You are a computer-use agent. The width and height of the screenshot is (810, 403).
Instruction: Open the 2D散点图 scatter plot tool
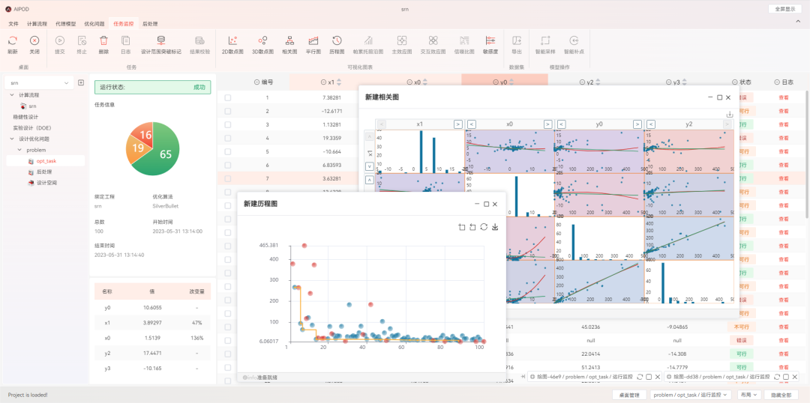pyautogui.click(x=232, y=40)
